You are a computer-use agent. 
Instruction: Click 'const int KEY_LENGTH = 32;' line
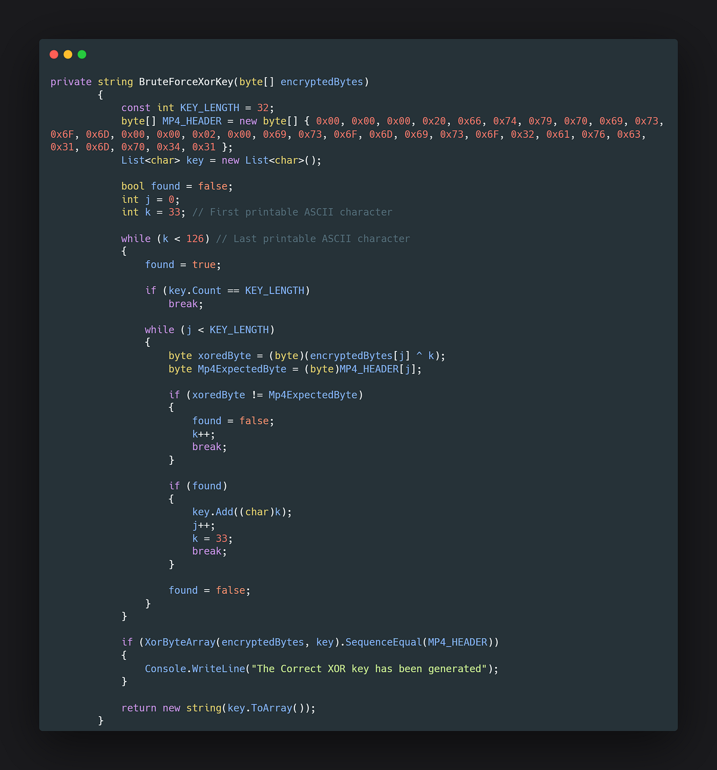click(x=198, y=108)
